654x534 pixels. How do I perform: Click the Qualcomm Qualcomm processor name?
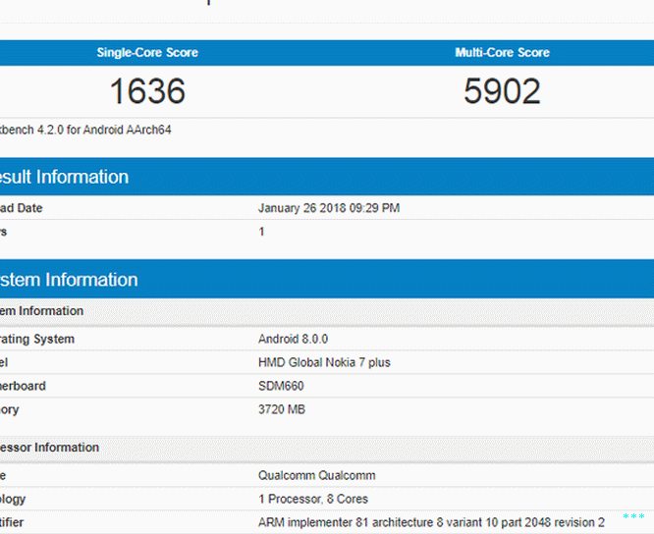pyautogui.click(x=317, y=476)
